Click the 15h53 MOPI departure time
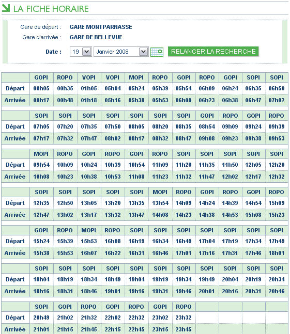 point(89,241)
